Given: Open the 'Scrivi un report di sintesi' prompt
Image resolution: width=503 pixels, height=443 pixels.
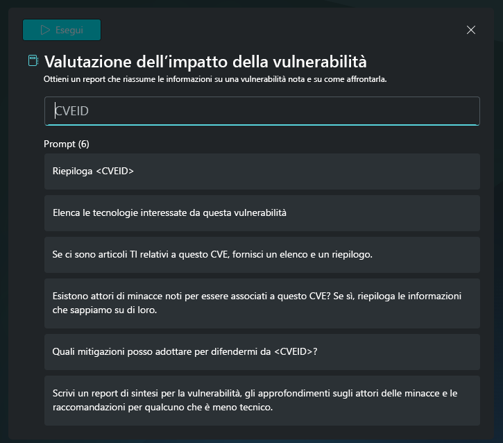Looking at the screenshot, I should pyautogui.click(x=262, y=401).
